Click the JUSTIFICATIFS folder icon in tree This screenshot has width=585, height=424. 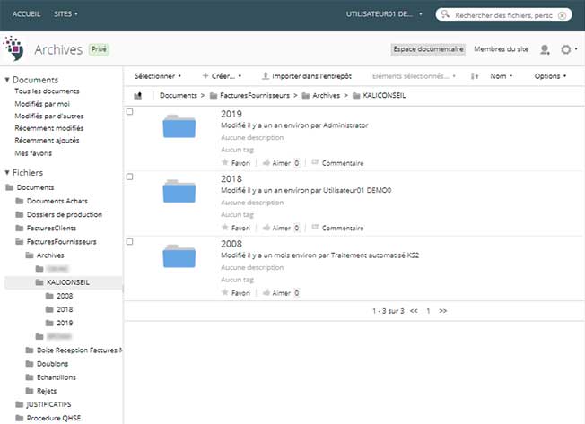20,404
